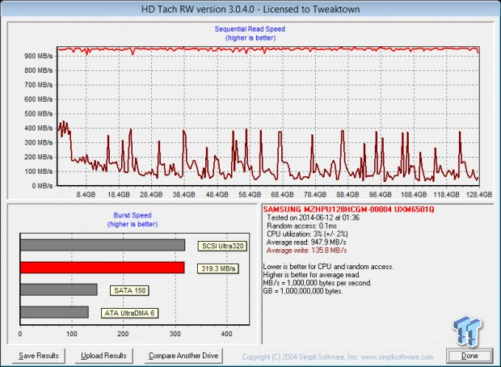
Task: Click the 'Lower is better for CPU' note
Action: [328, 267]
